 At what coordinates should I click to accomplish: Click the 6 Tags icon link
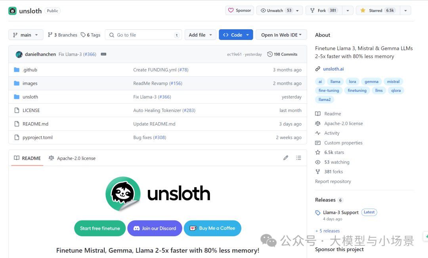(x=90, y=35)
